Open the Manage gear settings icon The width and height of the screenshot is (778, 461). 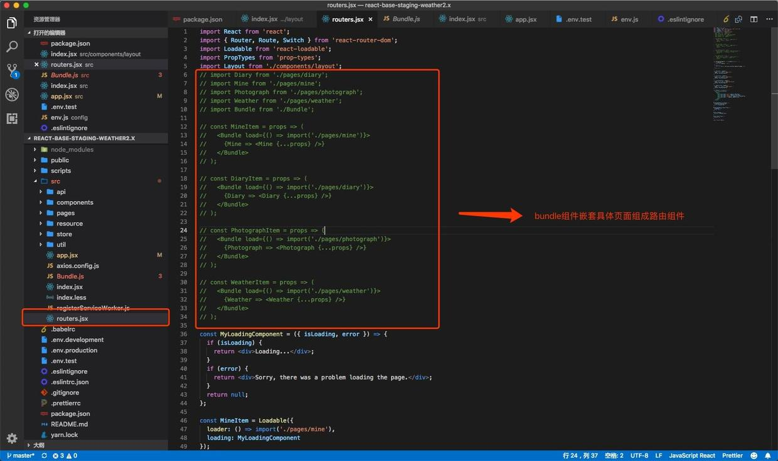11,438
